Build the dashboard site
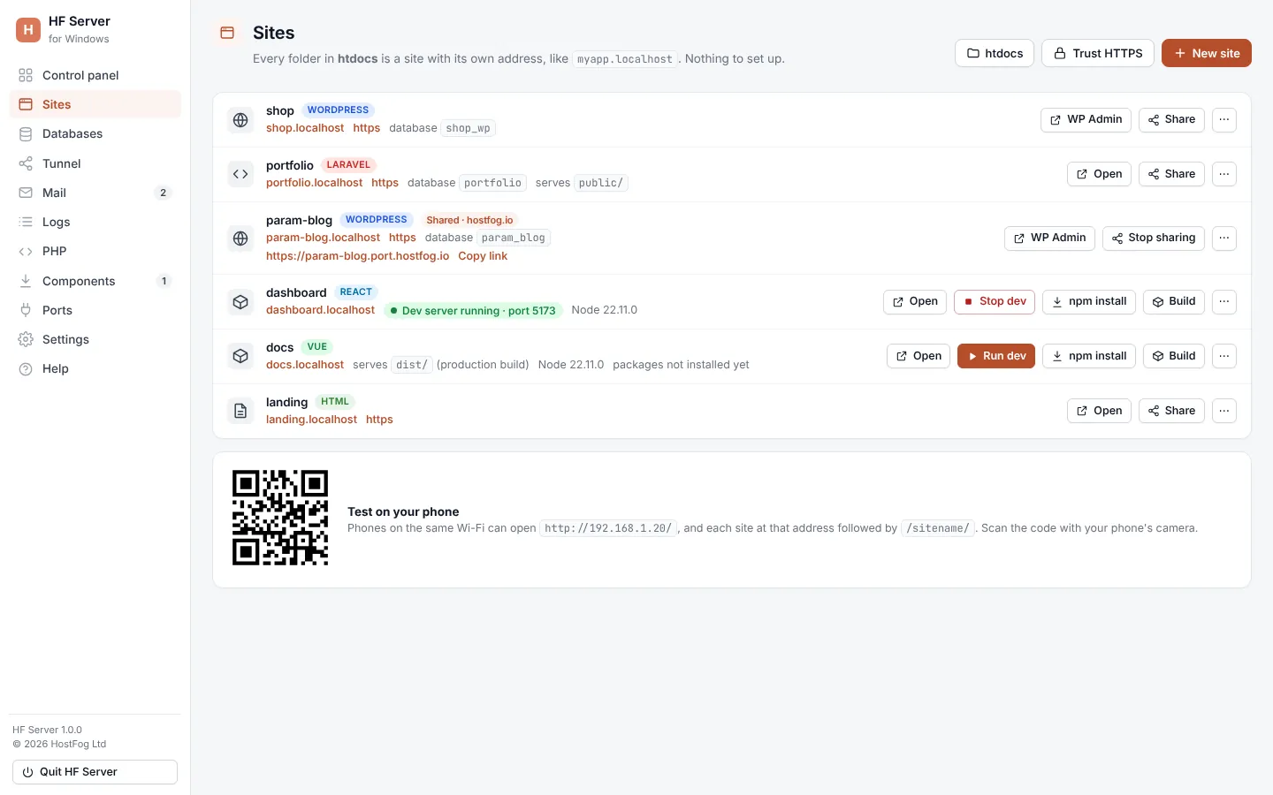The width and height of the screenshot is (1273, 795). click(1174, 301)
